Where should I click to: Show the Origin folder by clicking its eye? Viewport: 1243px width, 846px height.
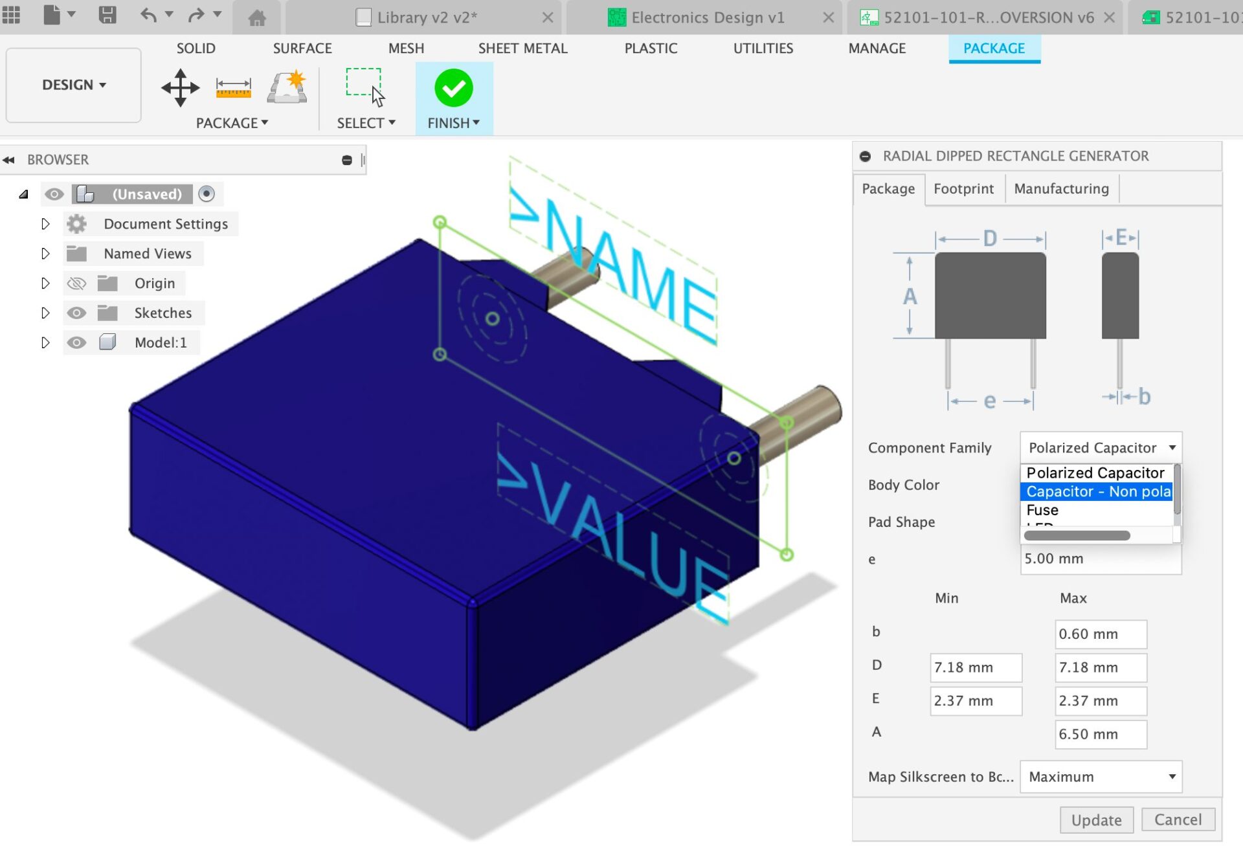(76, 283)
